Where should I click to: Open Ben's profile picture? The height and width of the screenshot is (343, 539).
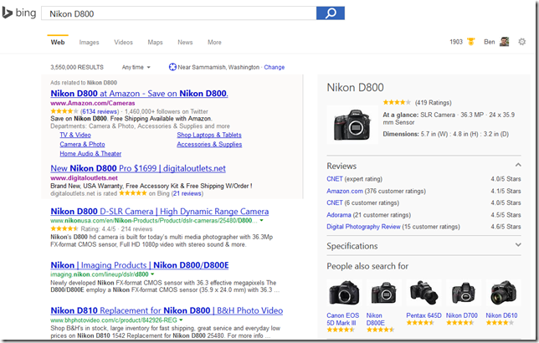click(505, 42)
